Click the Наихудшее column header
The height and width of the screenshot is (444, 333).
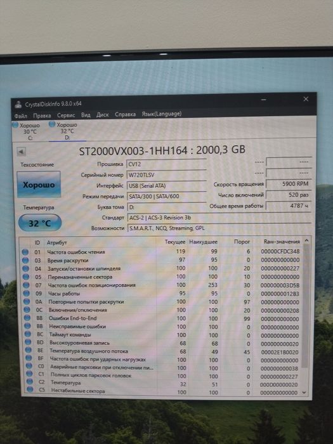point(204,242)
